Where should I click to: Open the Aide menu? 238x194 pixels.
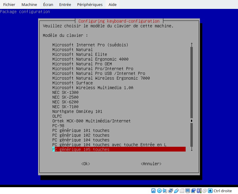[112, 4]
